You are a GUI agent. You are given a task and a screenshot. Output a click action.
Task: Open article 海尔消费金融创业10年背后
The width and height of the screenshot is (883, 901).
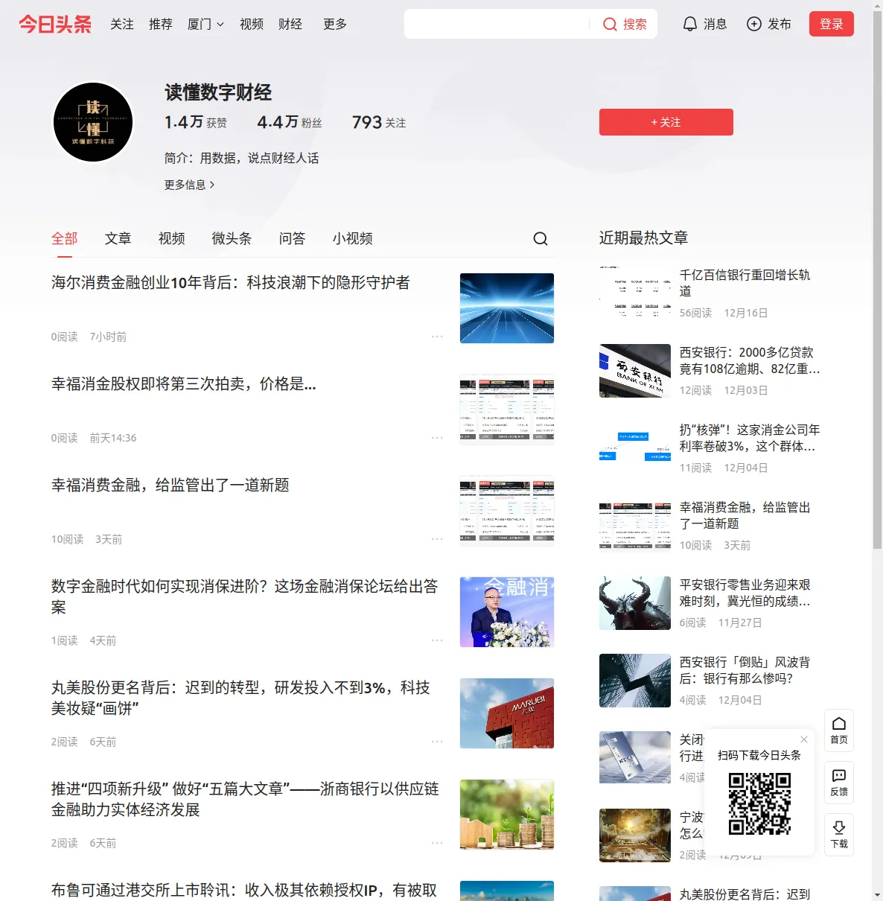coord(231,283)
